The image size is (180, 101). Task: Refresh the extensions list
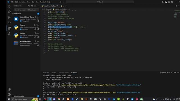pyautogui.click(x=32, y=6)
